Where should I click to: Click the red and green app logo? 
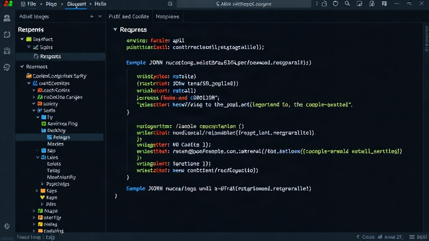coord(8,3)
